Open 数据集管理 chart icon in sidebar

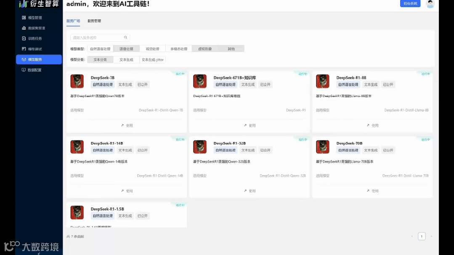click(x=24, y=28)
